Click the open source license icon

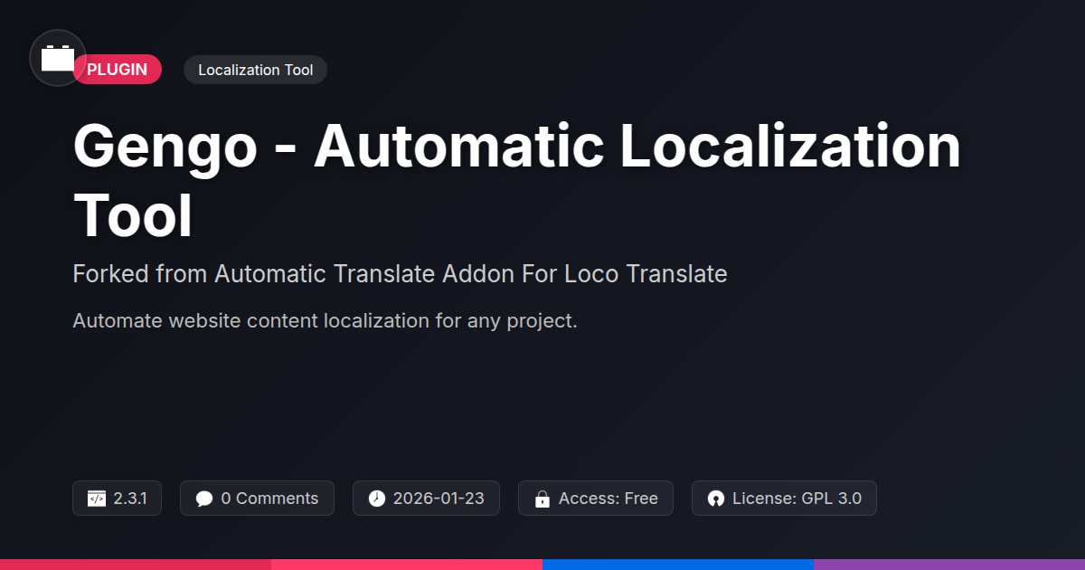coord(716,499)
